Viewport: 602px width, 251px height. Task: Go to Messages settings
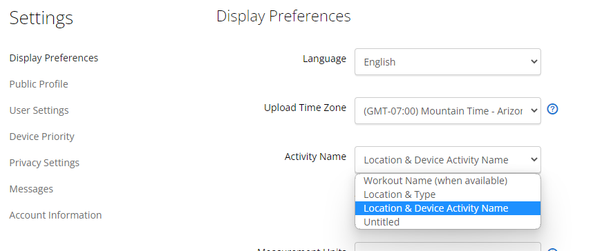32,189
